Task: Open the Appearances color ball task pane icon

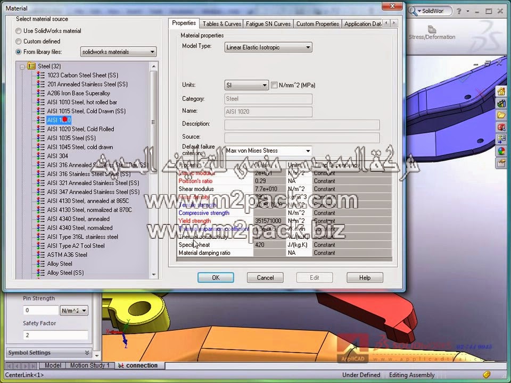Action: [x=501, y=151]
